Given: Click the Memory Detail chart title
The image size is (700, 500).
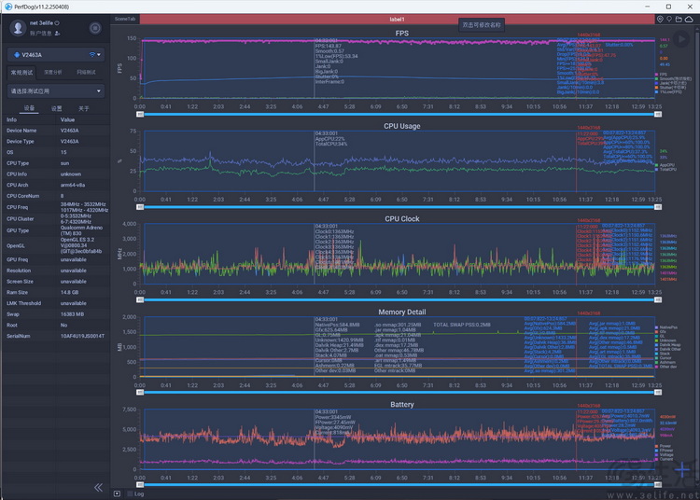Looking at the screenshot, I should (x=401, y=312).
